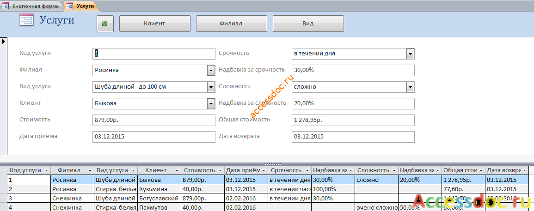Click the Услуги form logo icon

(x=26, y=20)
